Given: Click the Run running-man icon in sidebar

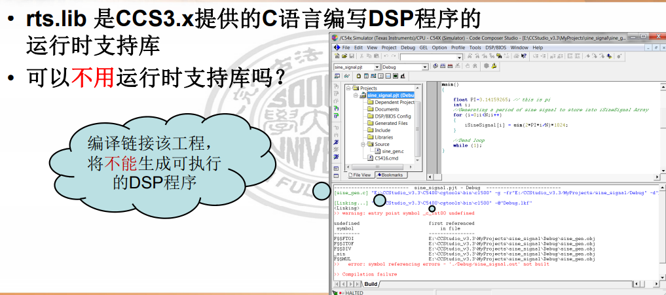Looking at the screenshot, I should tap(336, 142).
